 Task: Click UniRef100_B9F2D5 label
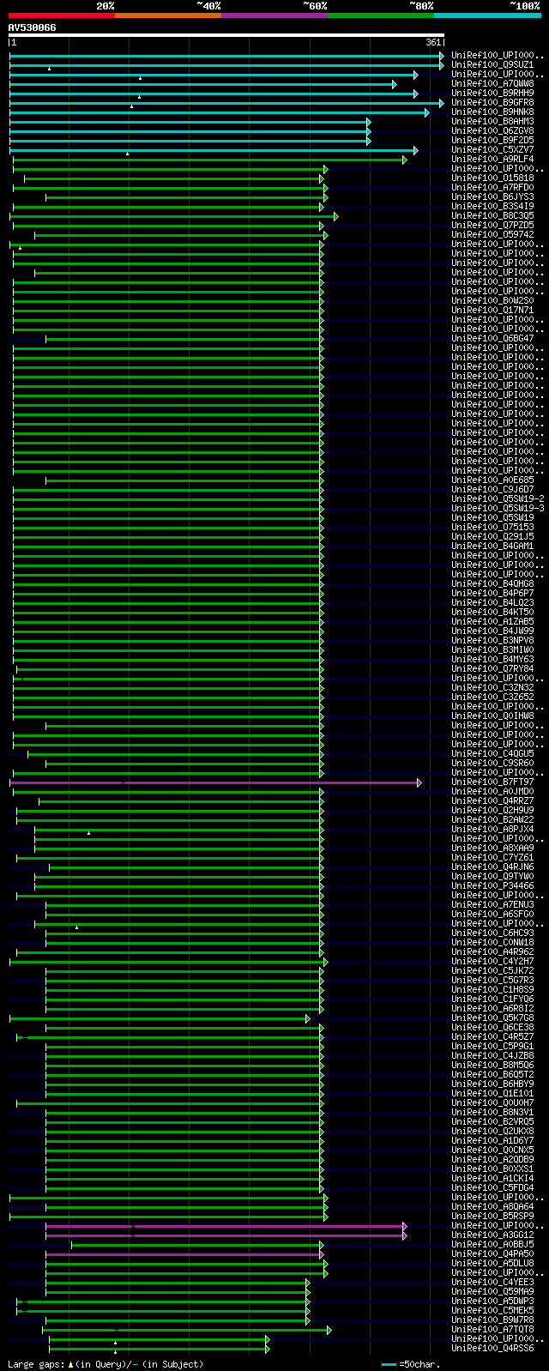492,140
